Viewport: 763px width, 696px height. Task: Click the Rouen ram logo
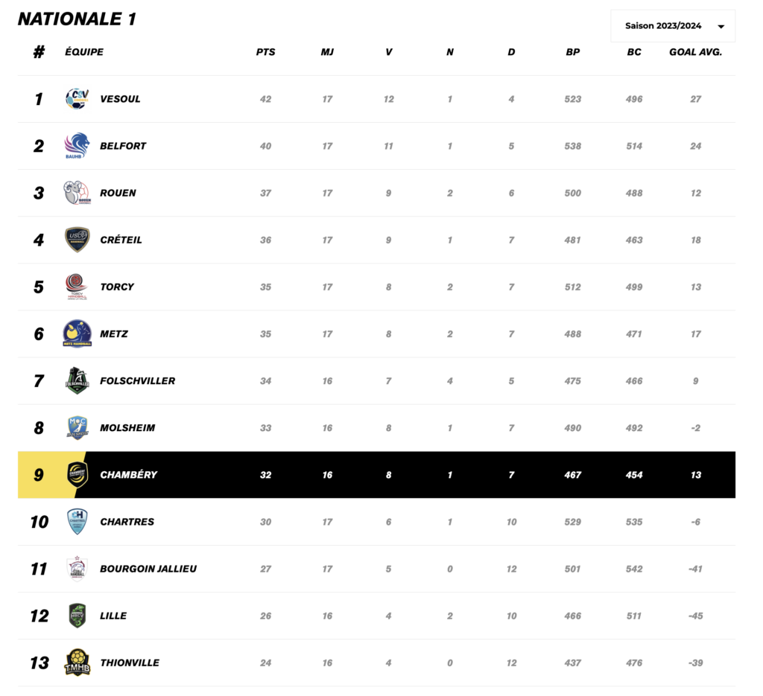[77, 193]
